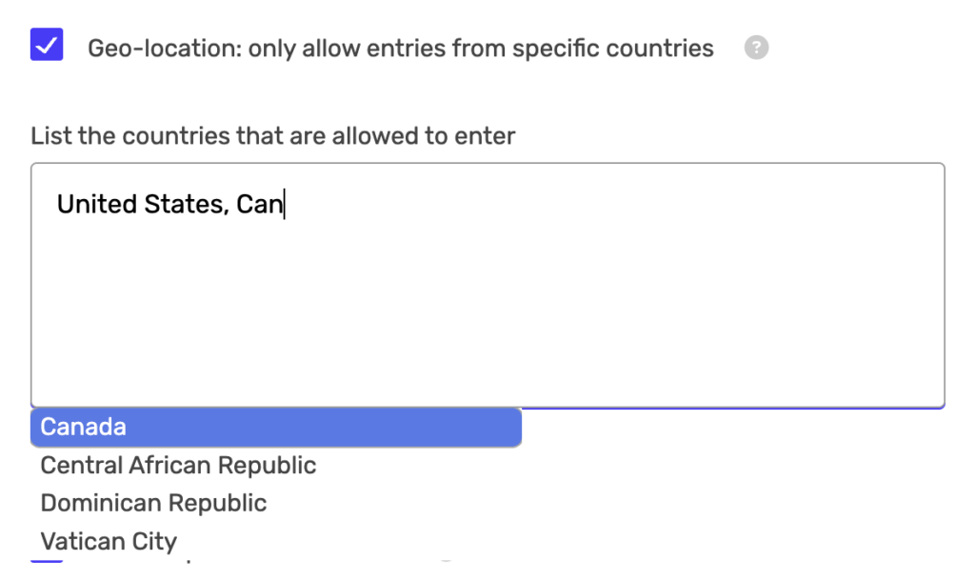Viewport: 975px width, 580px height.
Task: Pick Dominican Republic in the suggestion list
Action: 153,503
